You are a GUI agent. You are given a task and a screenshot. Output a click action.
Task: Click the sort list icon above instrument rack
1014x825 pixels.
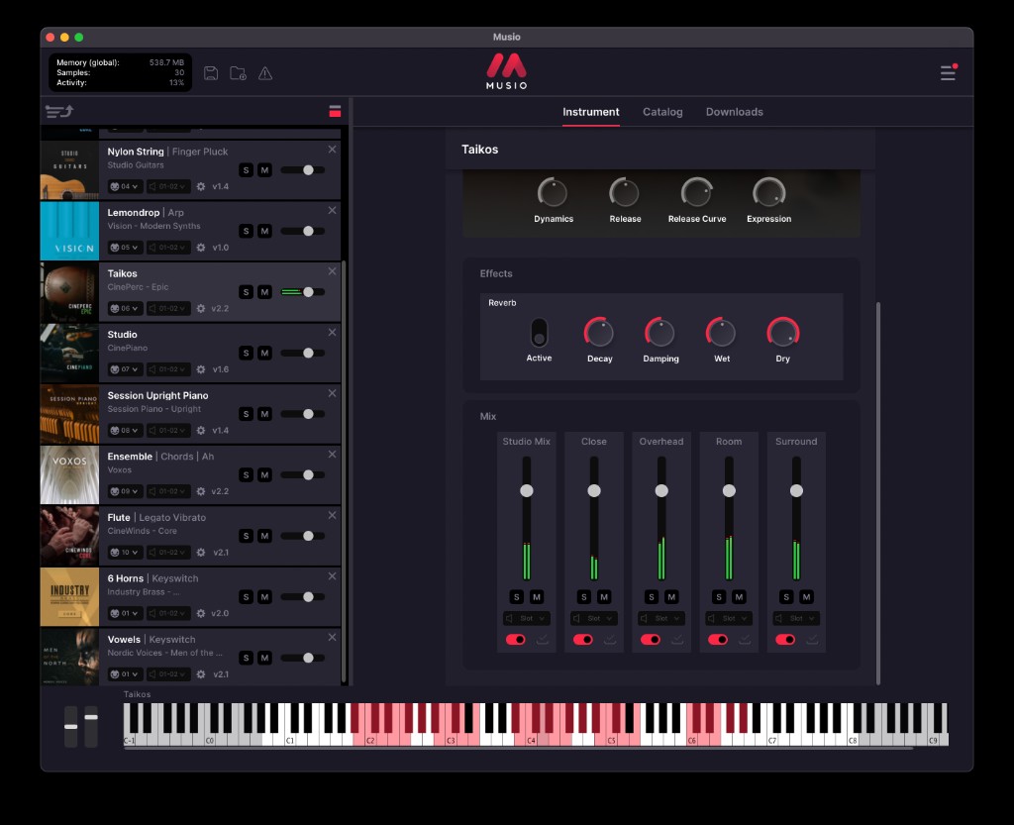(x=57, y=111)
